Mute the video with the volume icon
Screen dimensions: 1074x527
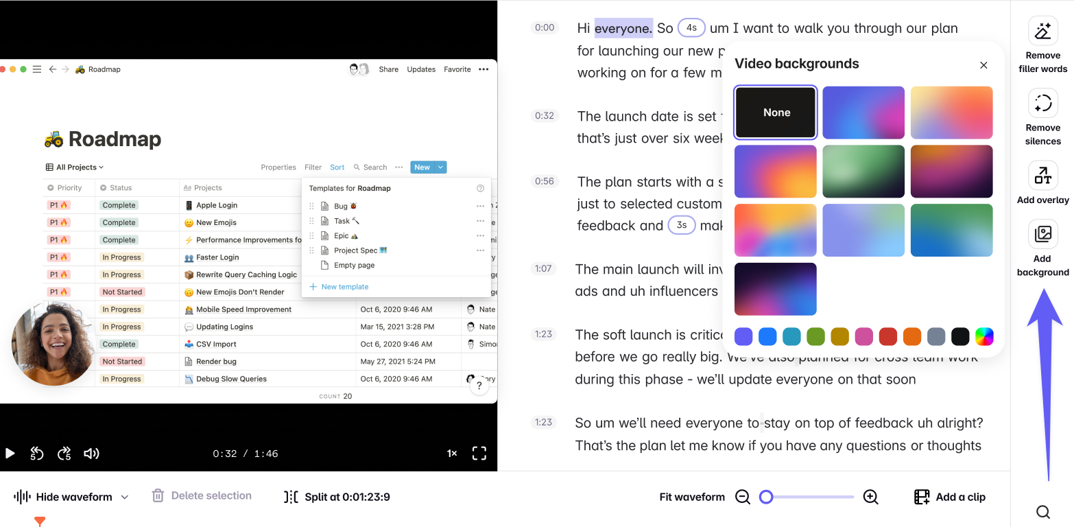(91, 454)
